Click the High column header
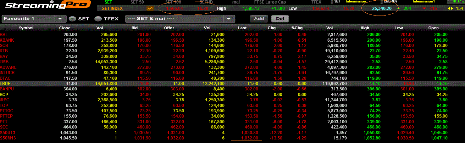The image size is (465, 143). [x=365, y=28]
